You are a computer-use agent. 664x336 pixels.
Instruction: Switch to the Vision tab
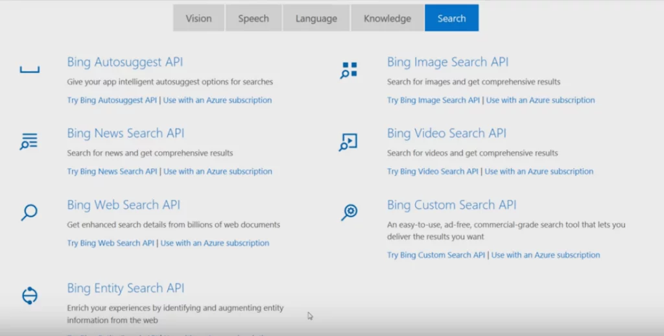198,18
